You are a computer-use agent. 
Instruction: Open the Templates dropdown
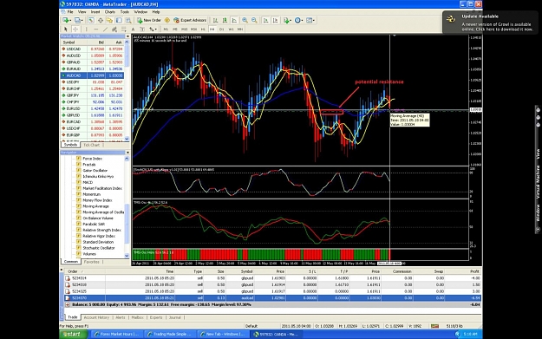[x=310, y=21]
